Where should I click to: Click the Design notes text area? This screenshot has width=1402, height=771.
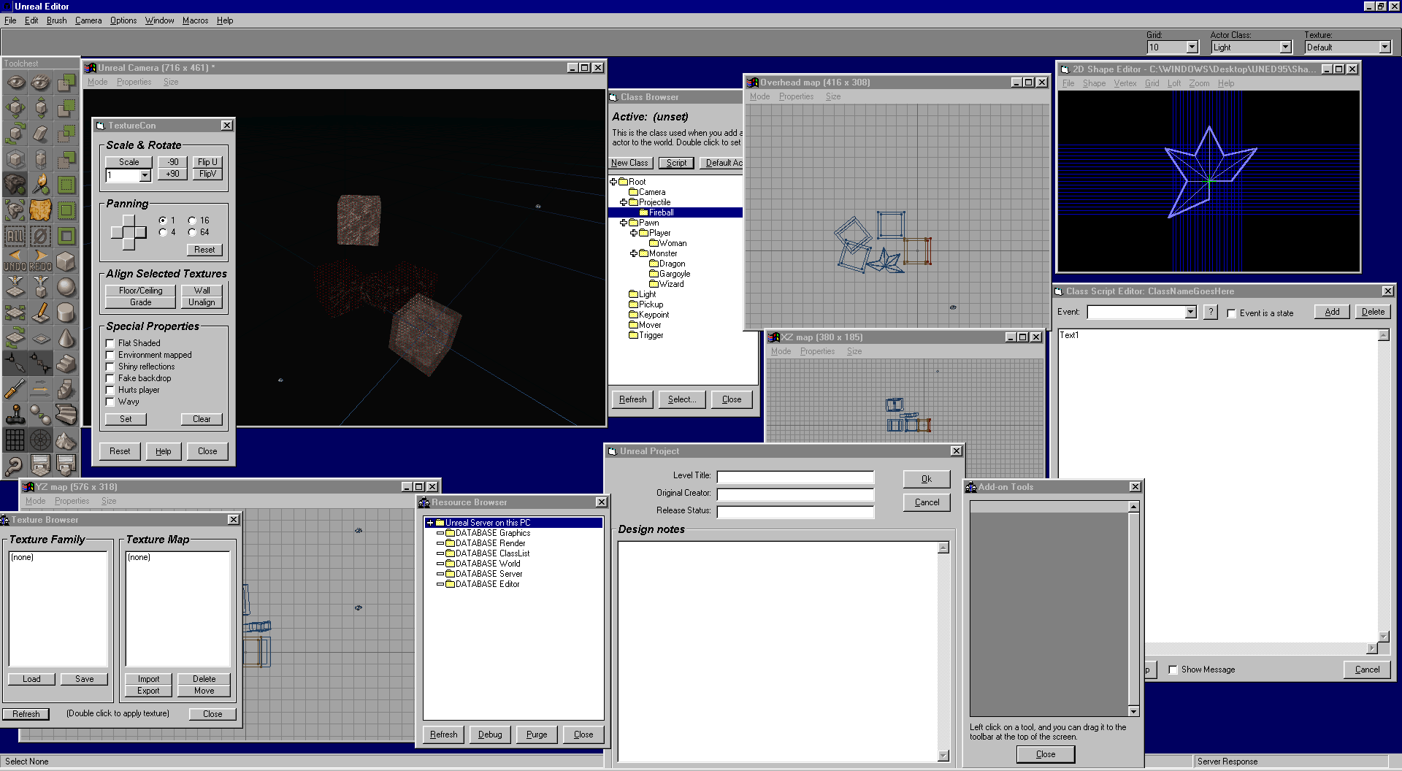pyautogui.click(x=778, y=652)
